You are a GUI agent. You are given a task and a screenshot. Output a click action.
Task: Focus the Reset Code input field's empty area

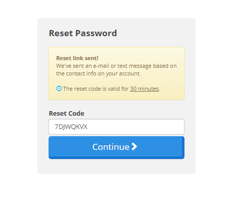coord(135,127)
